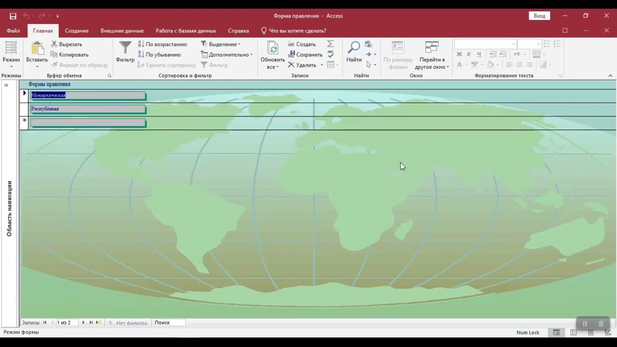617x347 pixels.
Task: Expand Перейти в другое окно dropdown arrow
Action: (448, 67)
